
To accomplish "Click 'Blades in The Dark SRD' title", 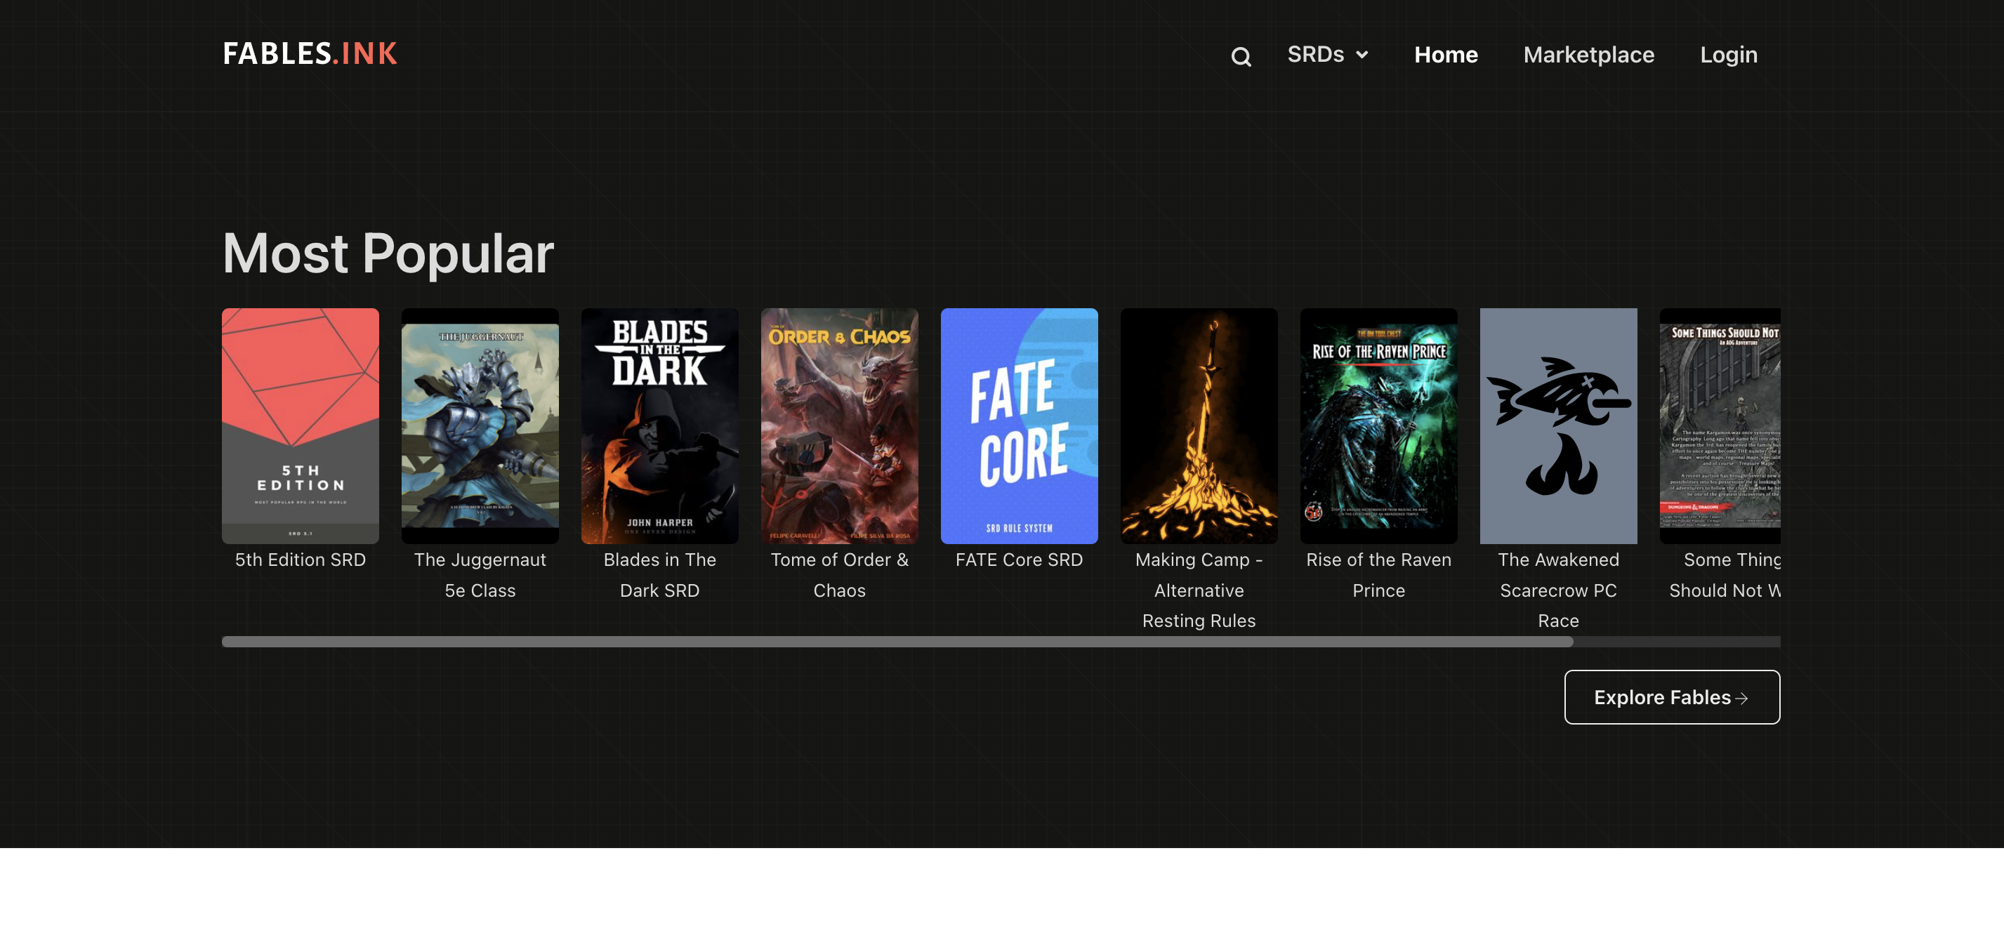I will pyautogui.click(x=660, y=575).
